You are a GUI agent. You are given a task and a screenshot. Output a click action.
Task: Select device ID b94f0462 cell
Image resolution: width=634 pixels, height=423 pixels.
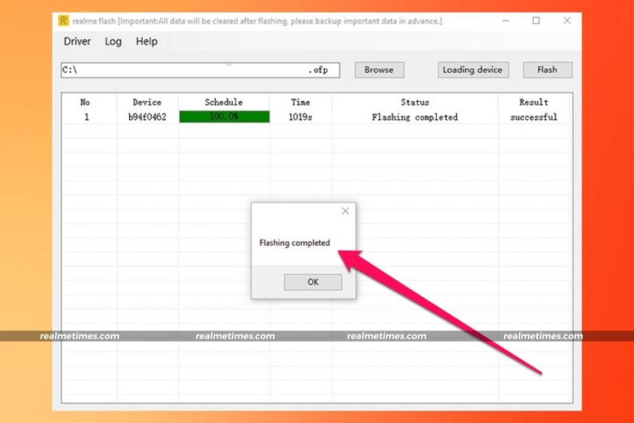click(x=147, y=117)
